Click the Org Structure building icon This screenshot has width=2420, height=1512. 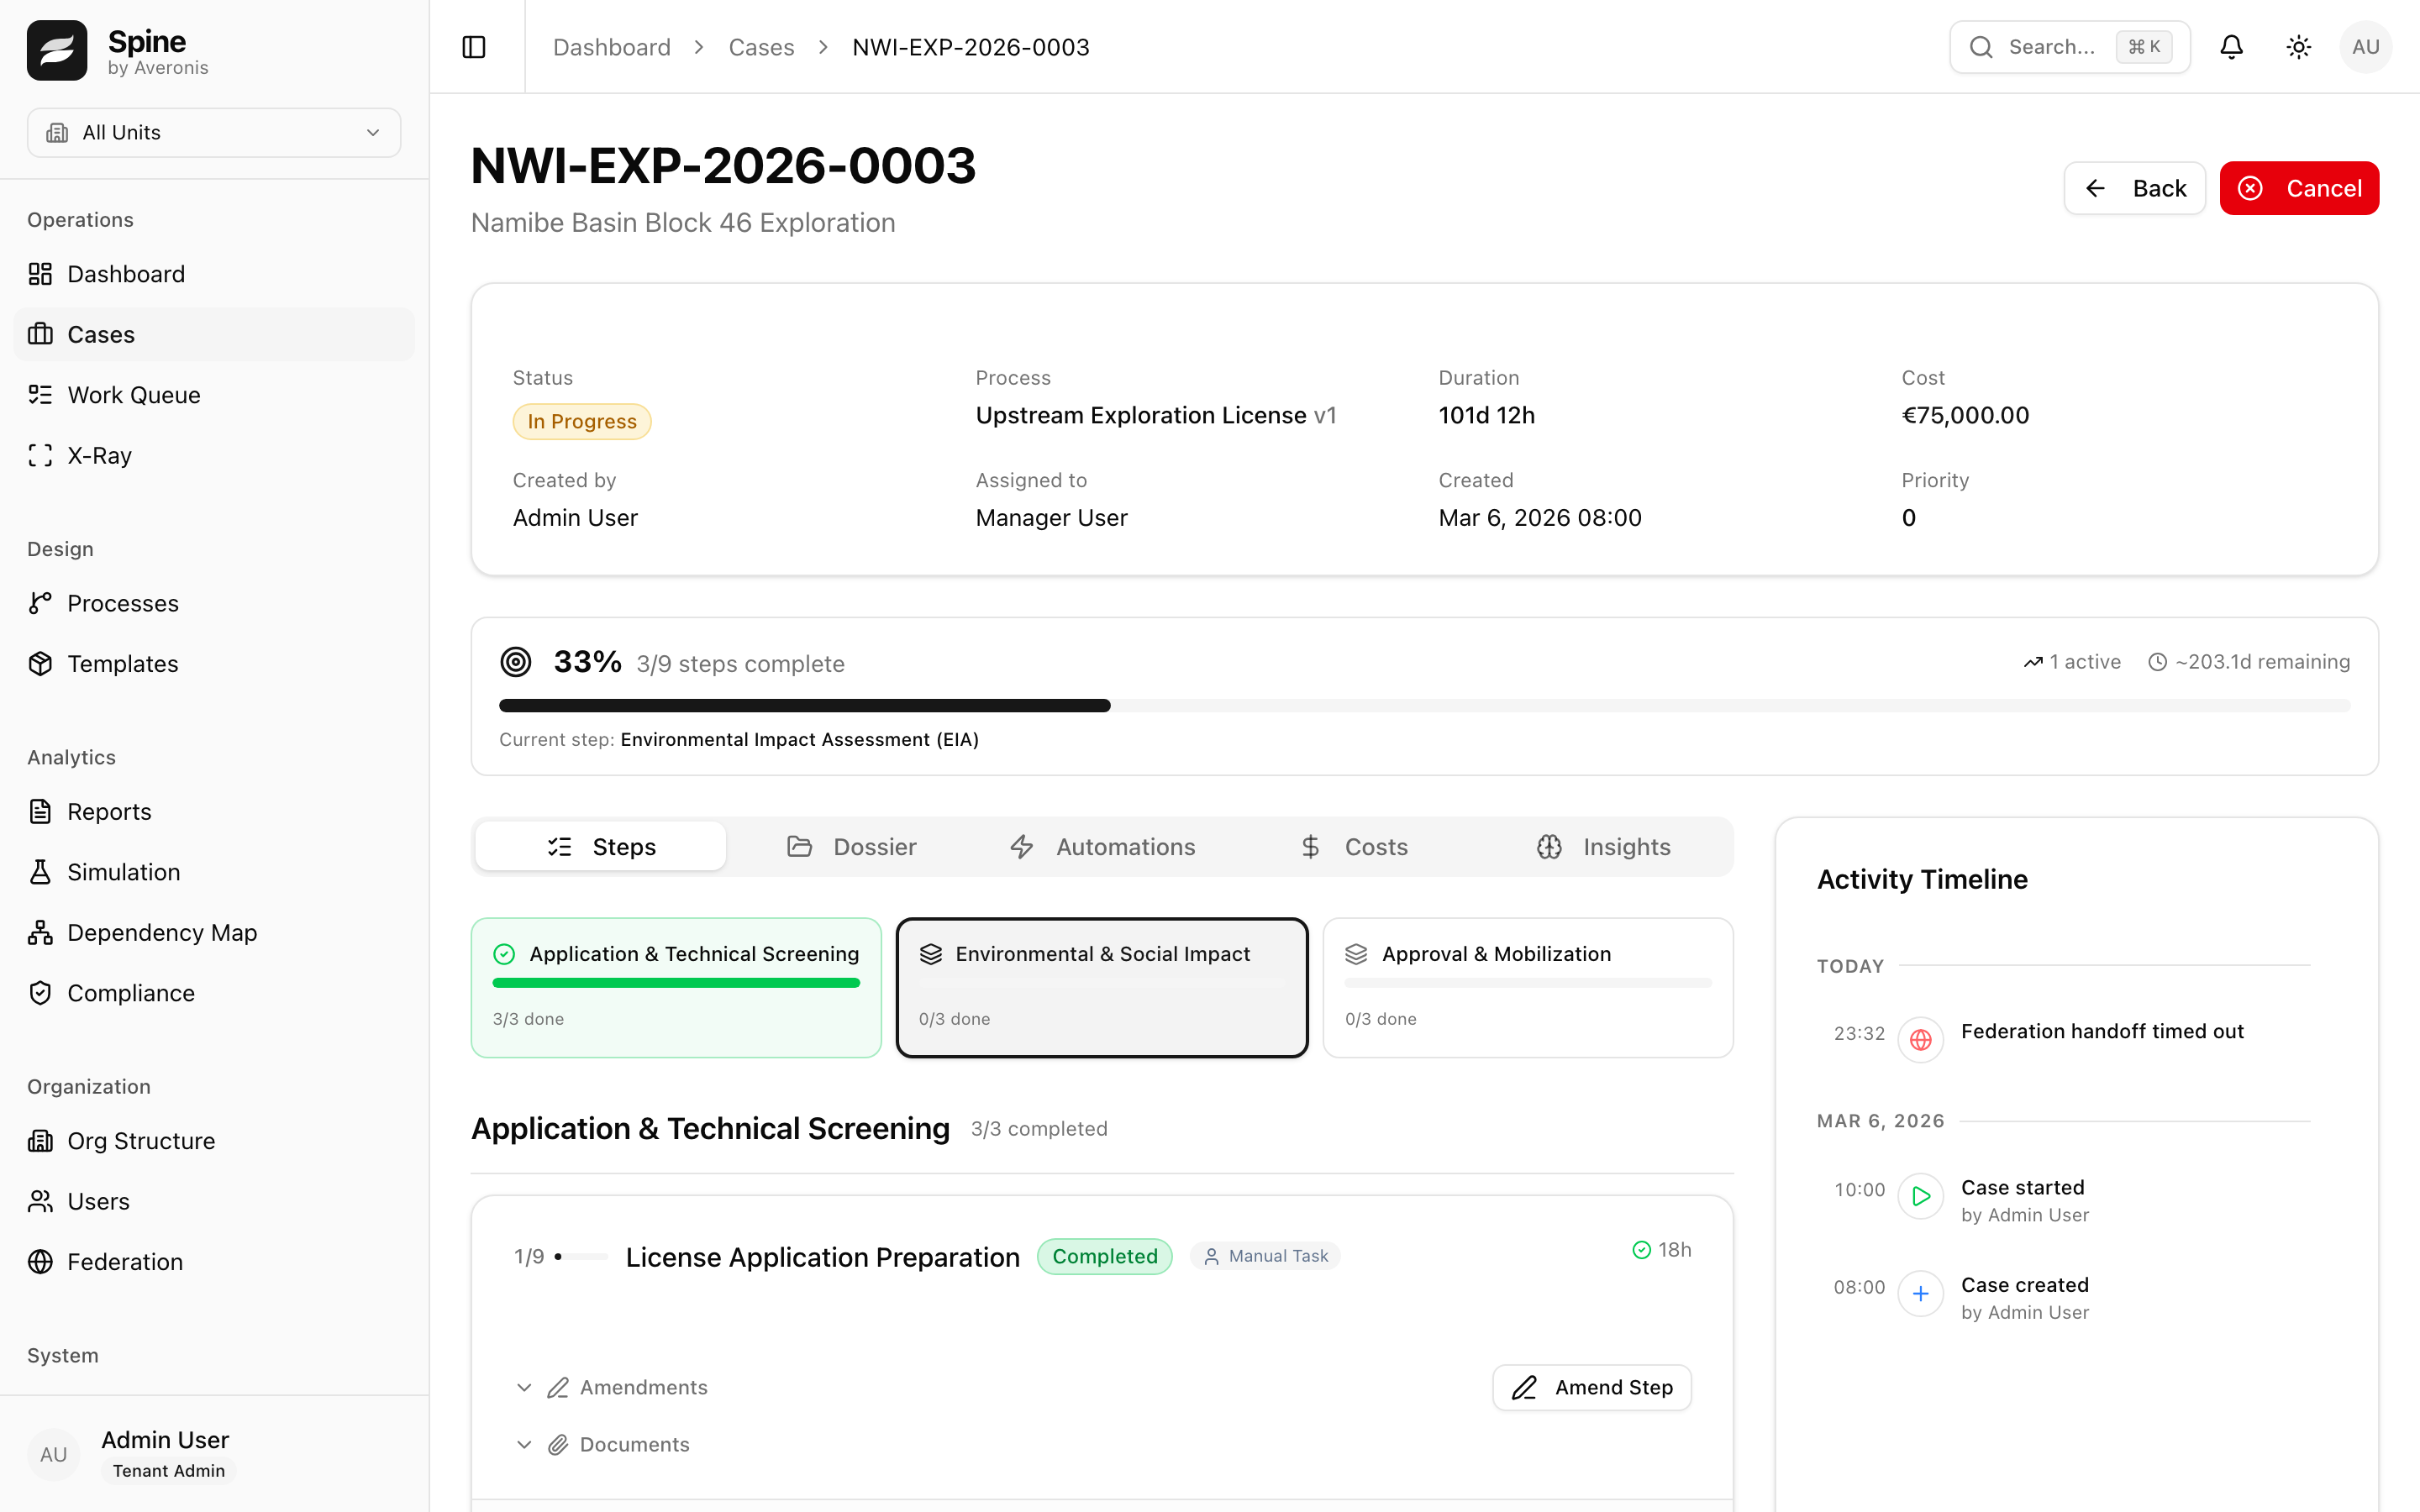pyautogui.click(x=40, y=1141)
